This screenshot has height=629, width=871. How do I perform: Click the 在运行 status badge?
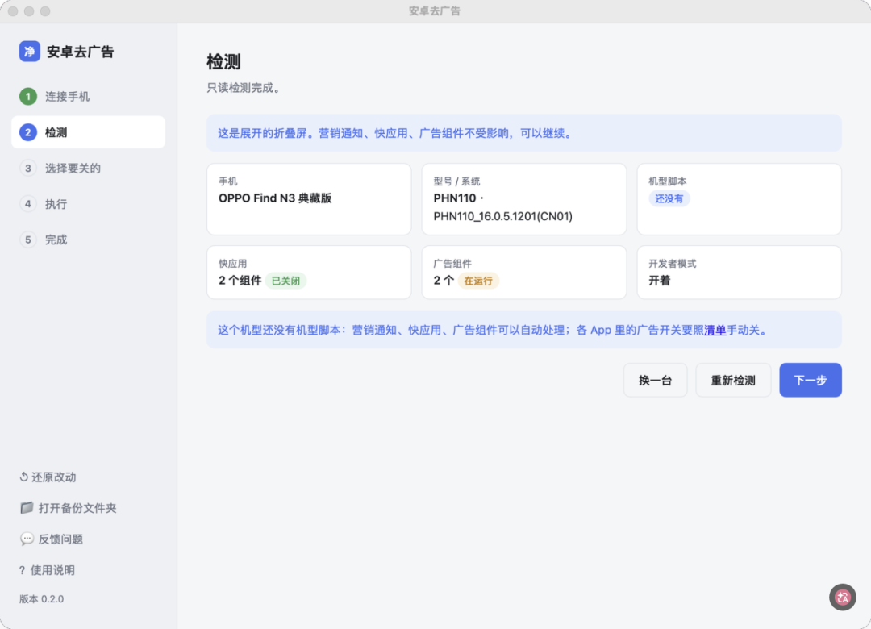click(478, 281)
